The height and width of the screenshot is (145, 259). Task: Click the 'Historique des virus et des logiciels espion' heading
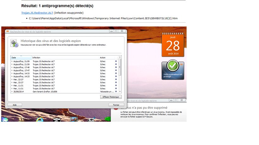pos(51,41)
